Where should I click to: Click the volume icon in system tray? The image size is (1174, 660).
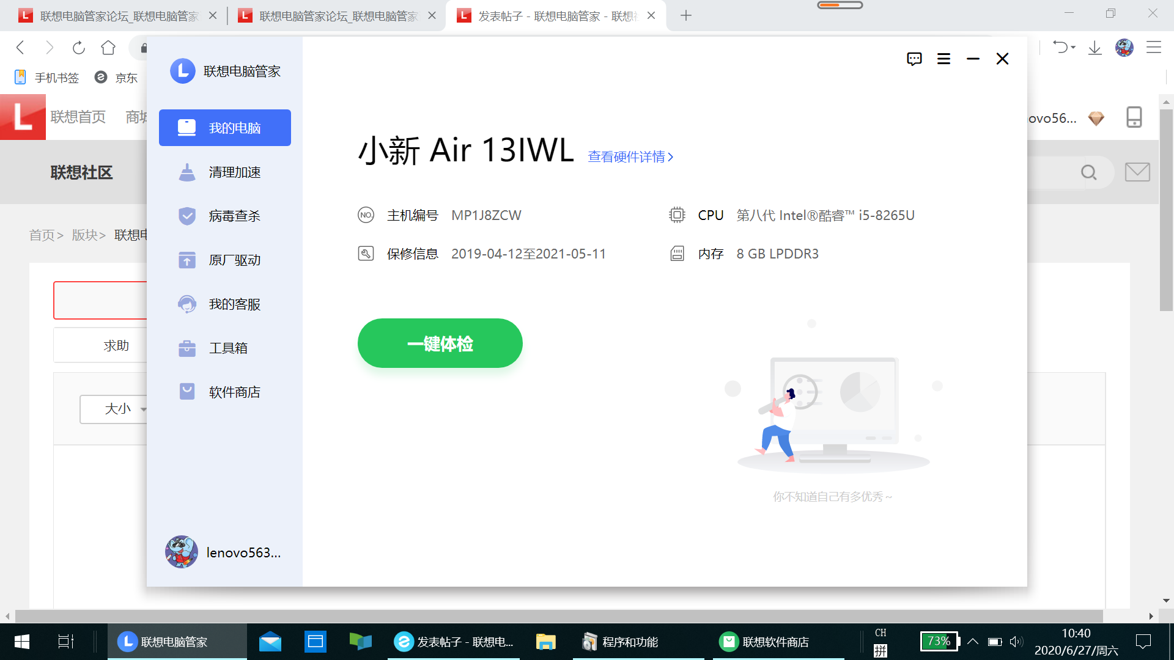(1016, 642)
